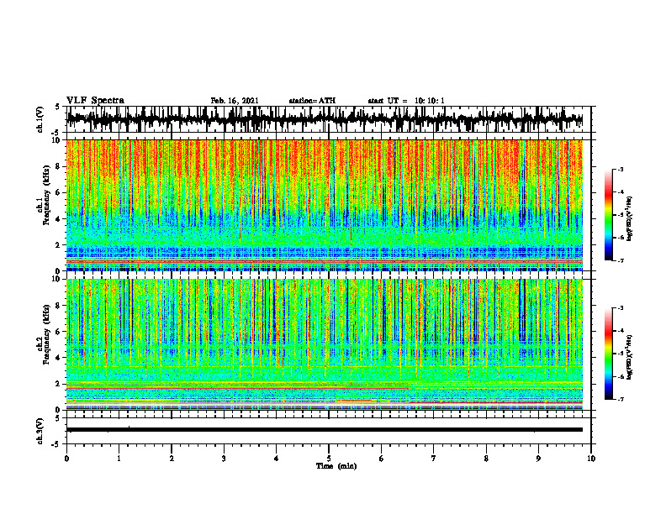Click time axis tick label 0
666x514 pixels.
[66, 459]
